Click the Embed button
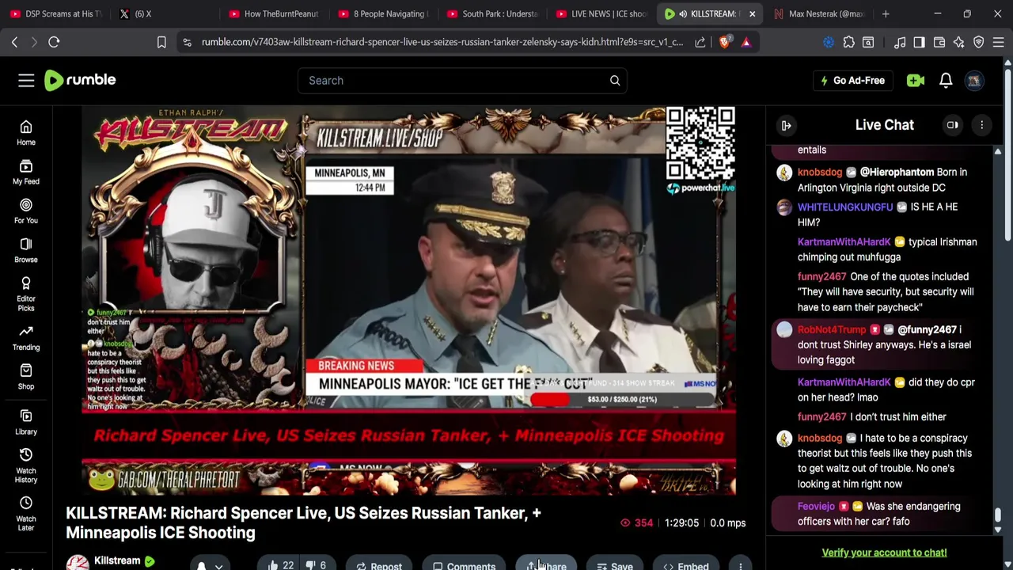This screenshot has height=570, width=1013. coord(685,565)
